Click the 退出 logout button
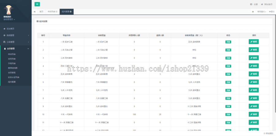 click(272, 12)
